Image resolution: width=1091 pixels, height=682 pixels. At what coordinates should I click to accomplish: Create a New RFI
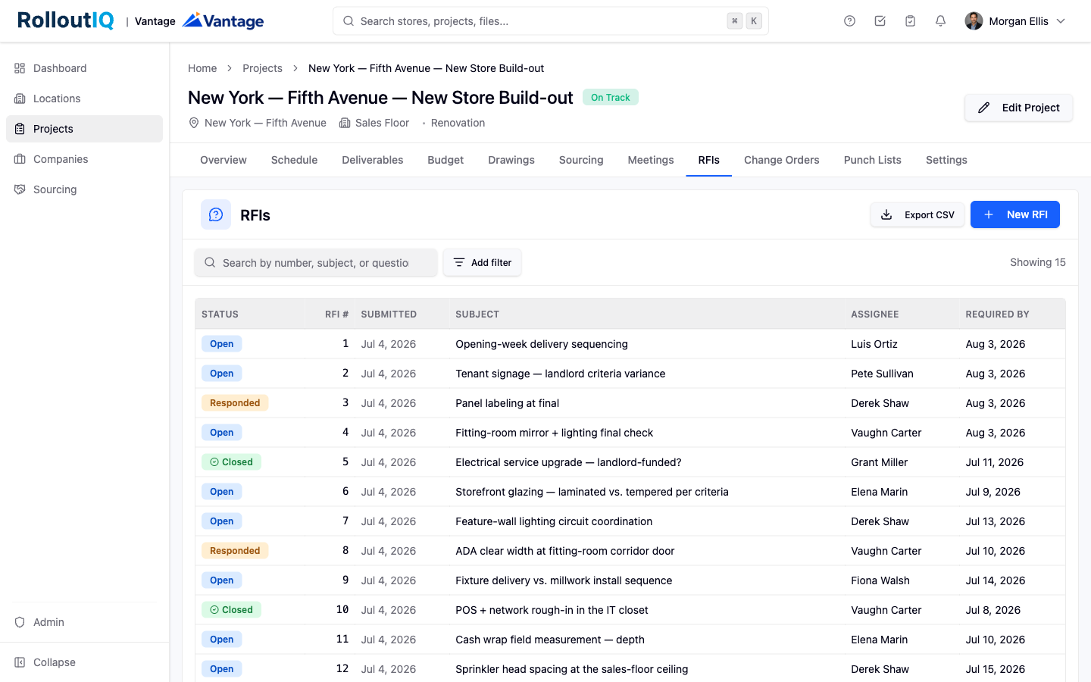point(1015,214)
